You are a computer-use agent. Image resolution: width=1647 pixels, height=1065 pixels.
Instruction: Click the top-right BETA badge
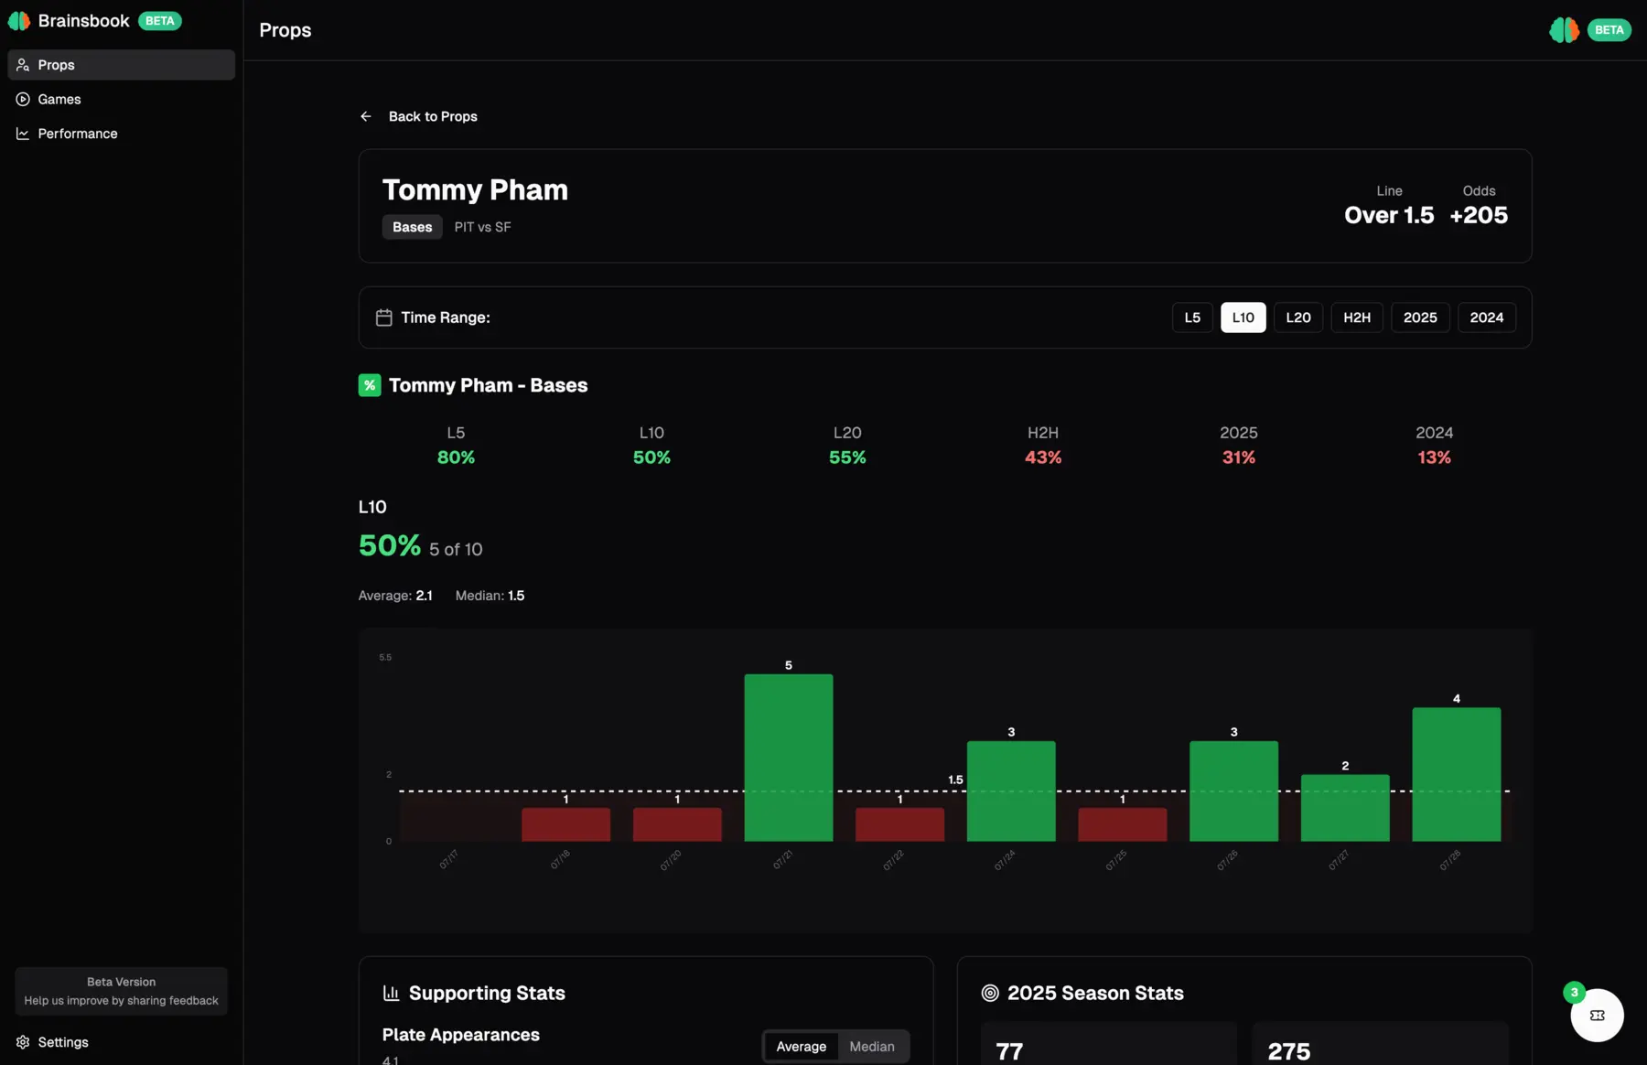pyautogui.click(x=1609, y=30)
